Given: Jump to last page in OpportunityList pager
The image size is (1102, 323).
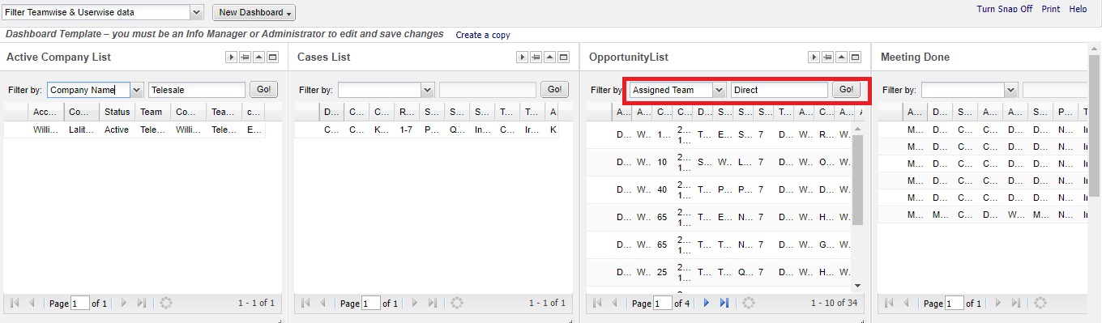Looking at the screenshot, I should (x=724, y=303).
